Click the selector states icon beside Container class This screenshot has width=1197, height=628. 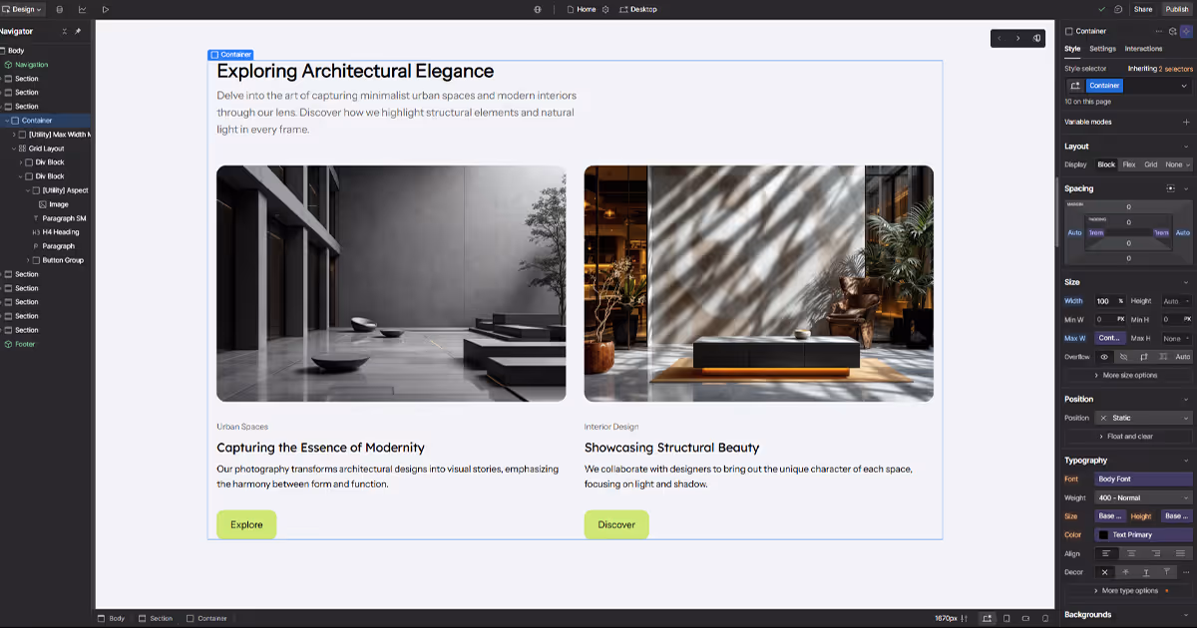(1075, 86)
